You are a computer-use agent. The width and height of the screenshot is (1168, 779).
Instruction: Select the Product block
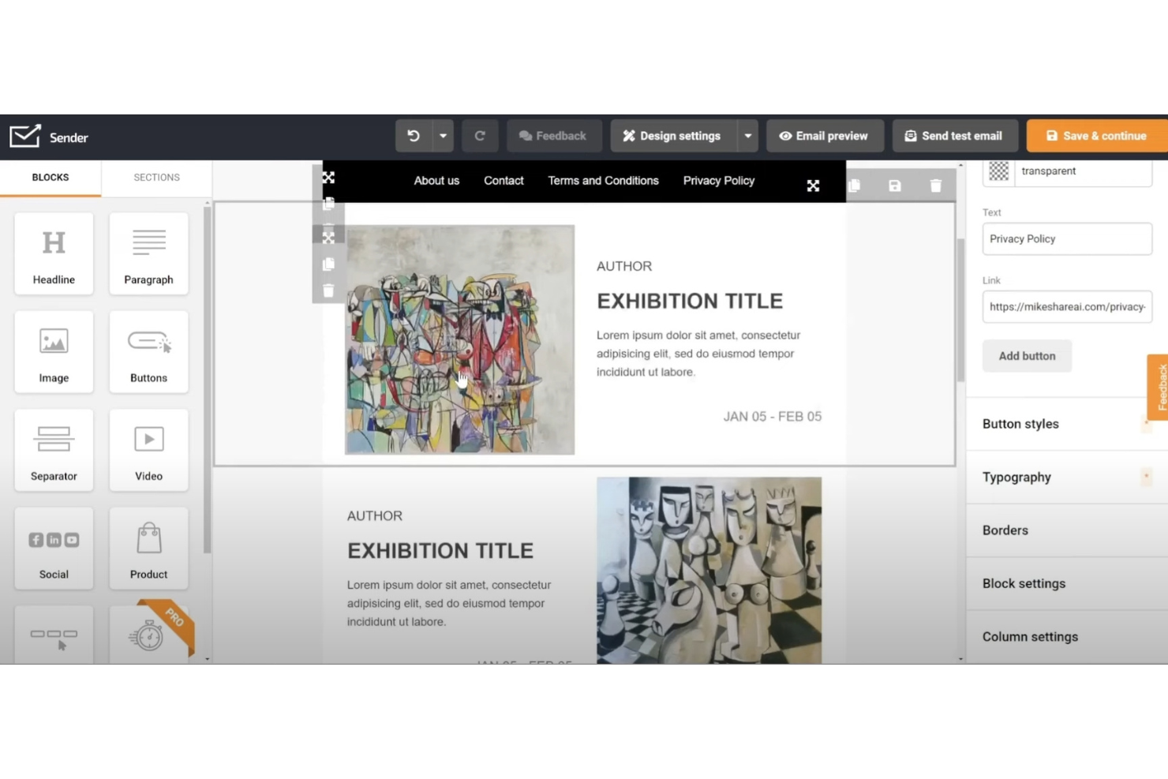148,549
